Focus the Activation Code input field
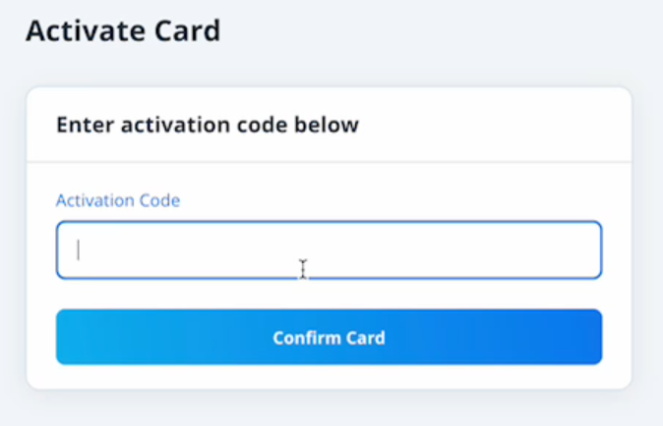 (x=329, y=250)
